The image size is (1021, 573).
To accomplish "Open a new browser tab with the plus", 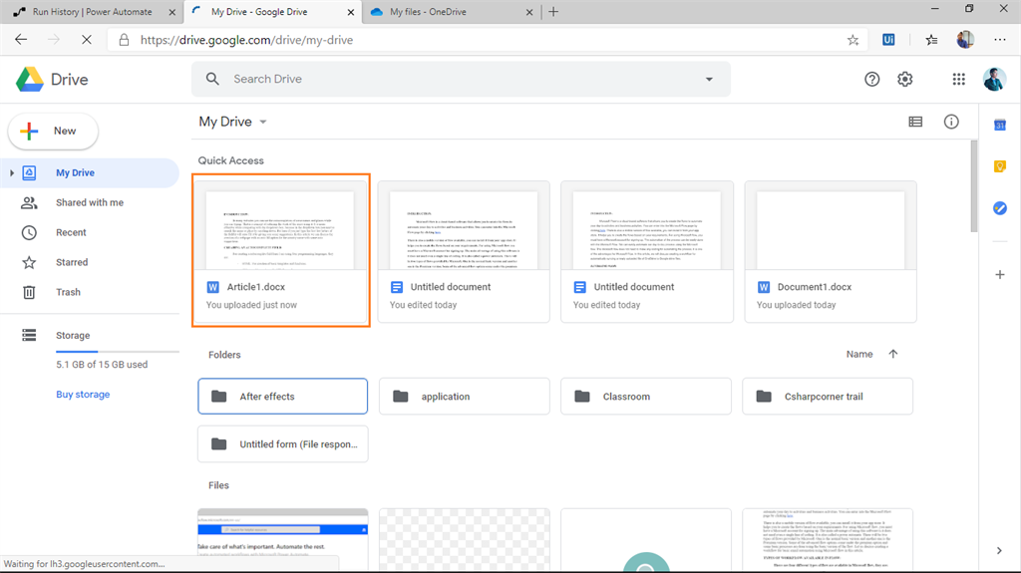I will (553, 12).
